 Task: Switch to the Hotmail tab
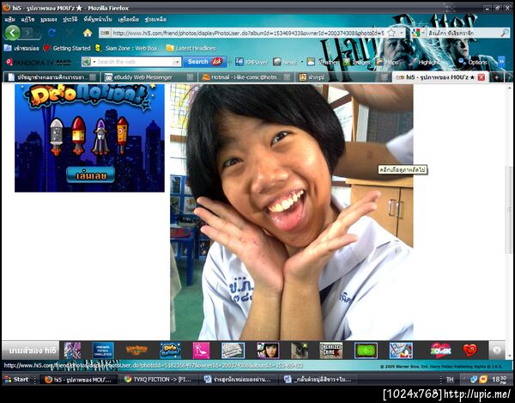coord(246,77)
